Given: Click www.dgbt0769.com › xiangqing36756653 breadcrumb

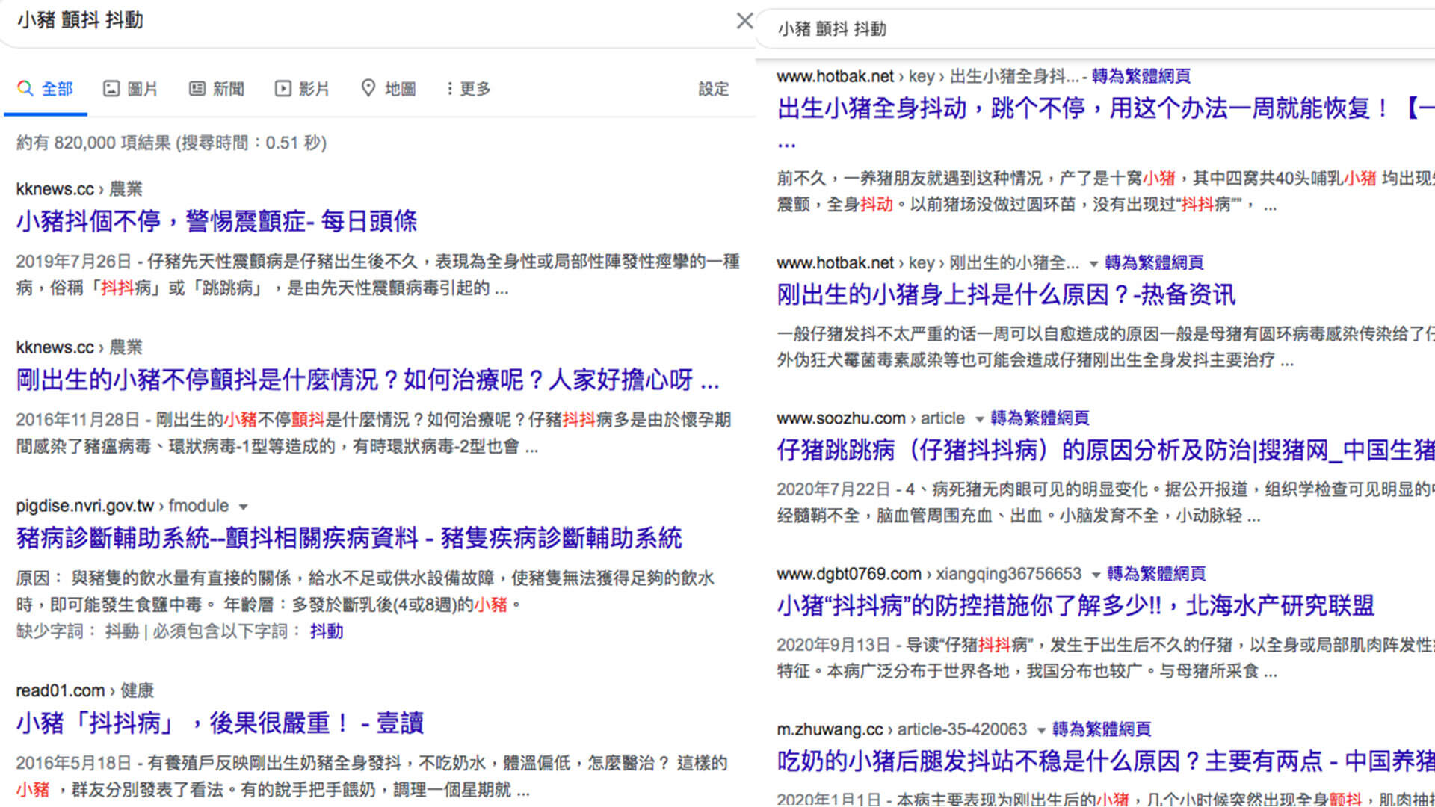Looking at the screenshot, I should click(929, 574).
